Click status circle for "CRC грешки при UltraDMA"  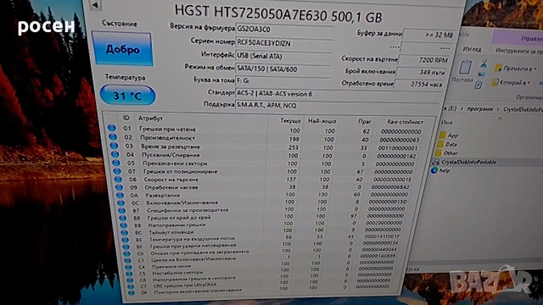[x=131, y=286]
